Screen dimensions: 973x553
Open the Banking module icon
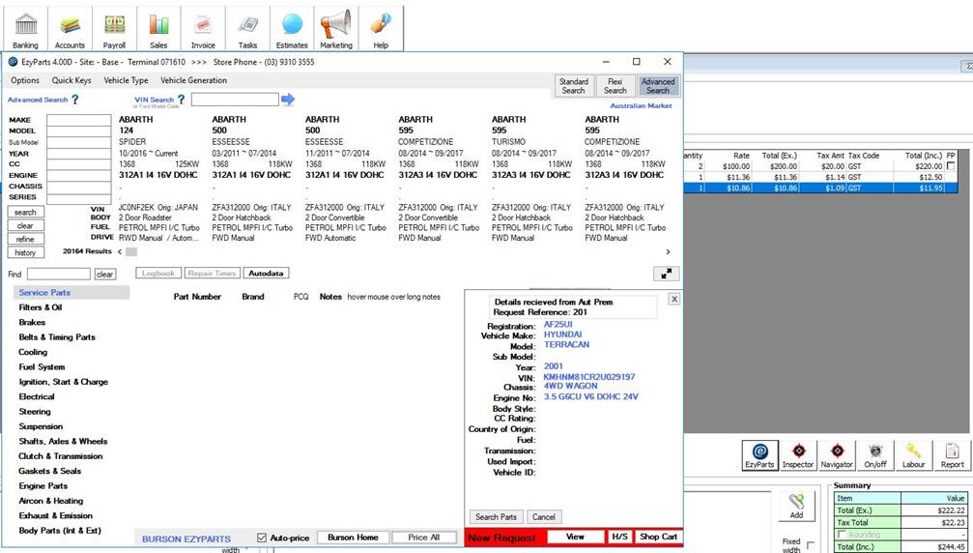click(26, 28)
